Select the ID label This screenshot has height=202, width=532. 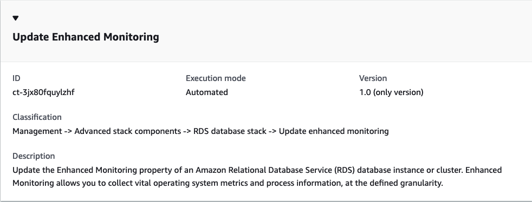16,78
